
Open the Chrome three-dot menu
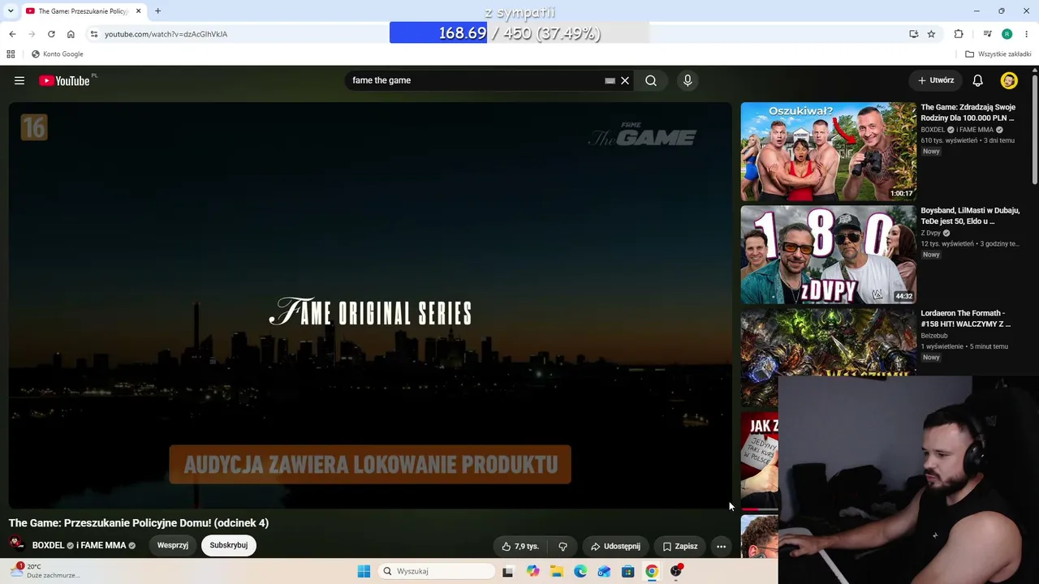point(1027,34)
